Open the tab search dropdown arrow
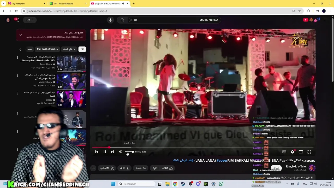 pyautogui.click(x=3, y=3)
